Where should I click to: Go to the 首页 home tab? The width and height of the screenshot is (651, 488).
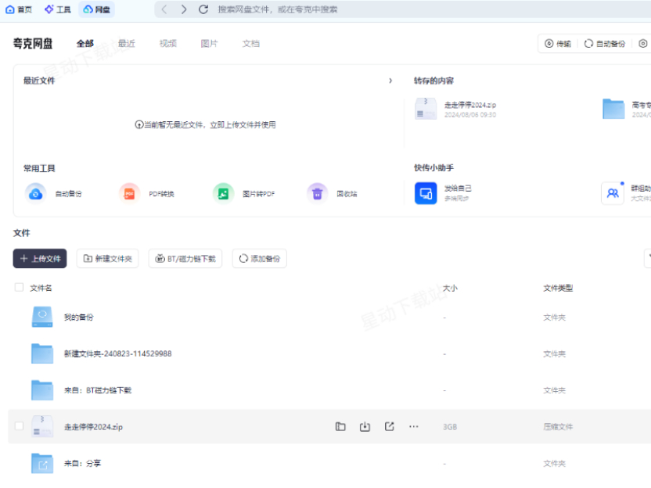click(19, 9)
